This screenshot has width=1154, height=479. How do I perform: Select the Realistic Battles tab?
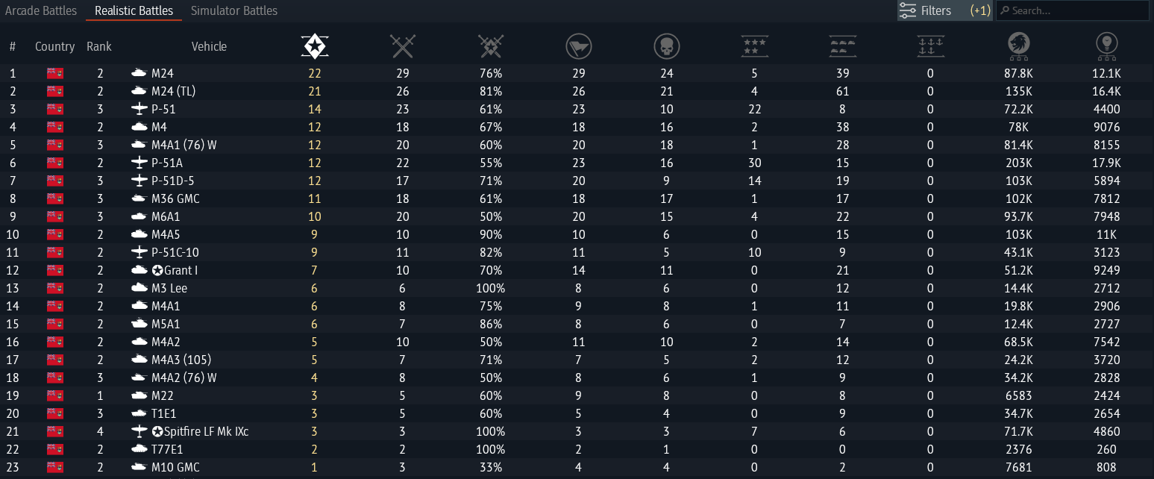(x=134, y=10)
